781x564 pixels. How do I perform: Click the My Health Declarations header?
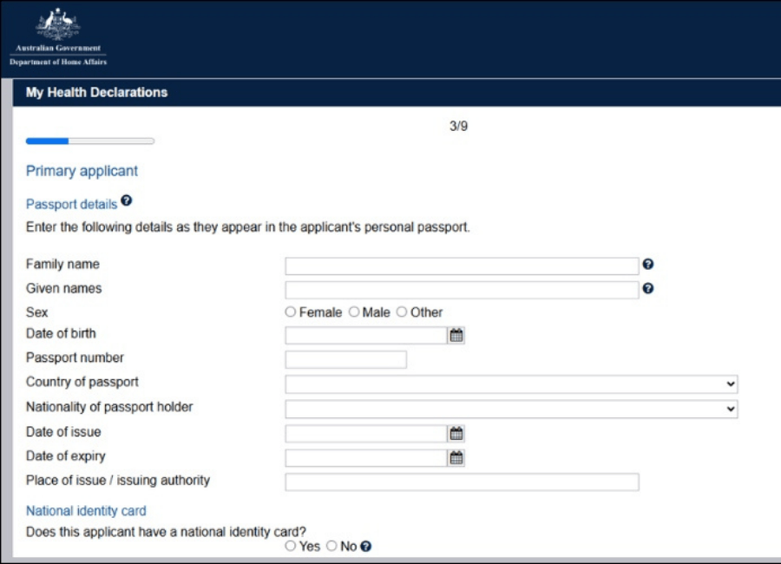tap(96, 92)
